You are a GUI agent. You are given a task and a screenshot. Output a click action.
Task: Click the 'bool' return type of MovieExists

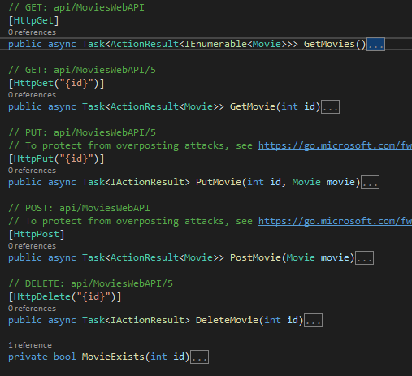[x=65, y=357]
